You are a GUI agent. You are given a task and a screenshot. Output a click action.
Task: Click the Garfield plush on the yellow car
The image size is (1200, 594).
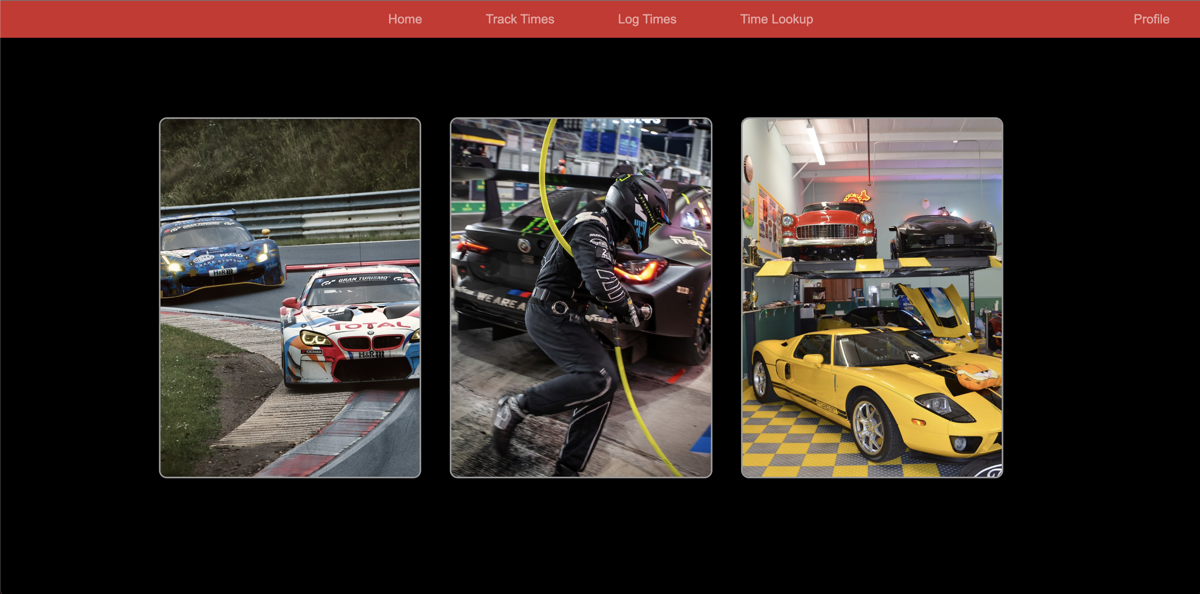pyautogui.click(x=977, y=376)
